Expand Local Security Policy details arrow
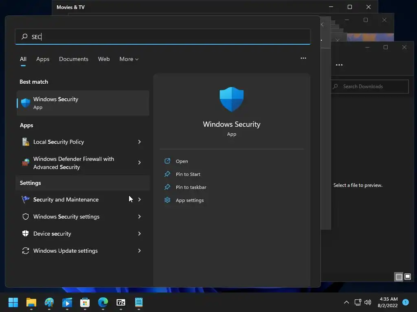The image size is (417, 312). (139, 142)
